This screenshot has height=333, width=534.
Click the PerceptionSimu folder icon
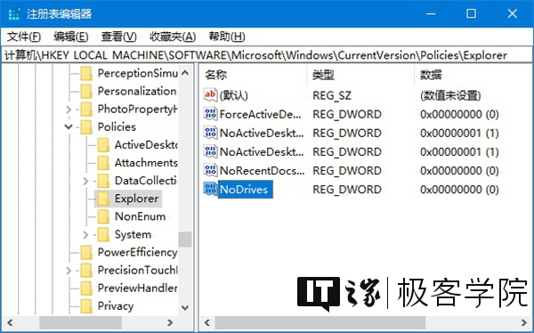coord(86,73)
